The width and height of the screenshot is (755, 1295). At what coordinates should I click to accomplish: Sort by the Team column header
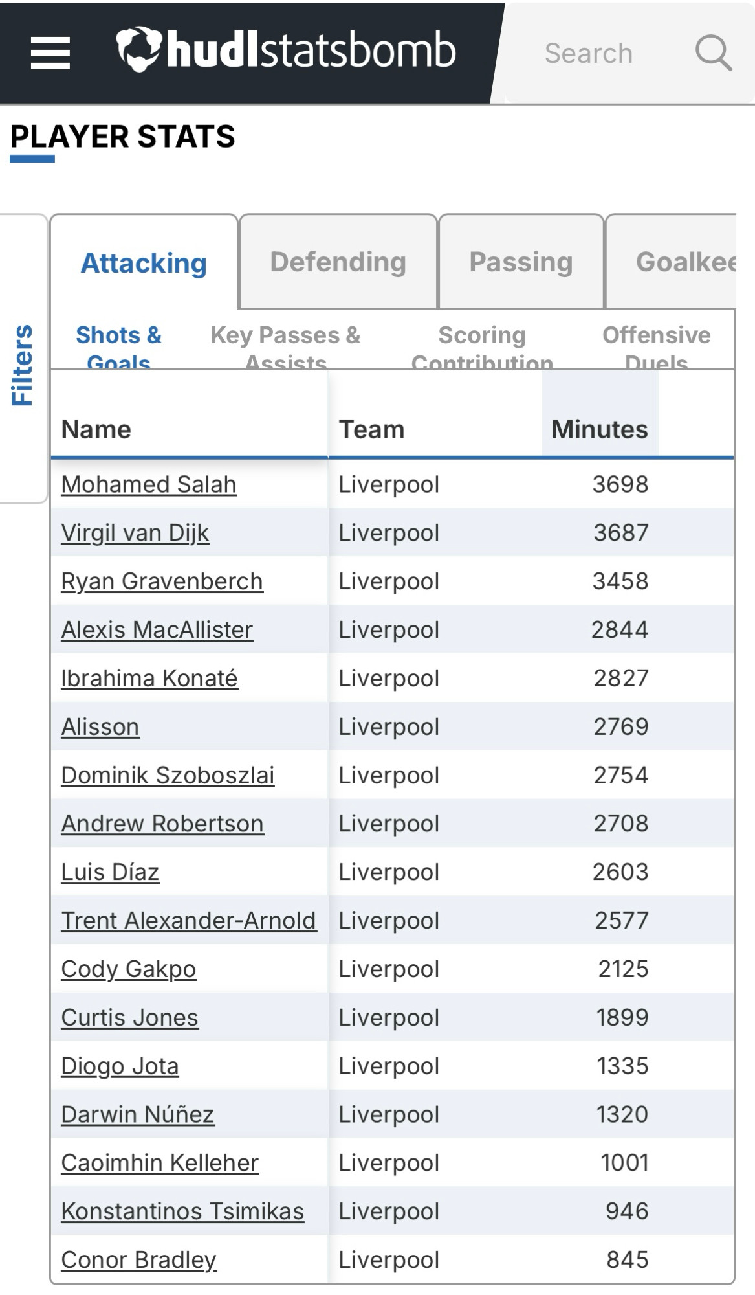[371, 429]
